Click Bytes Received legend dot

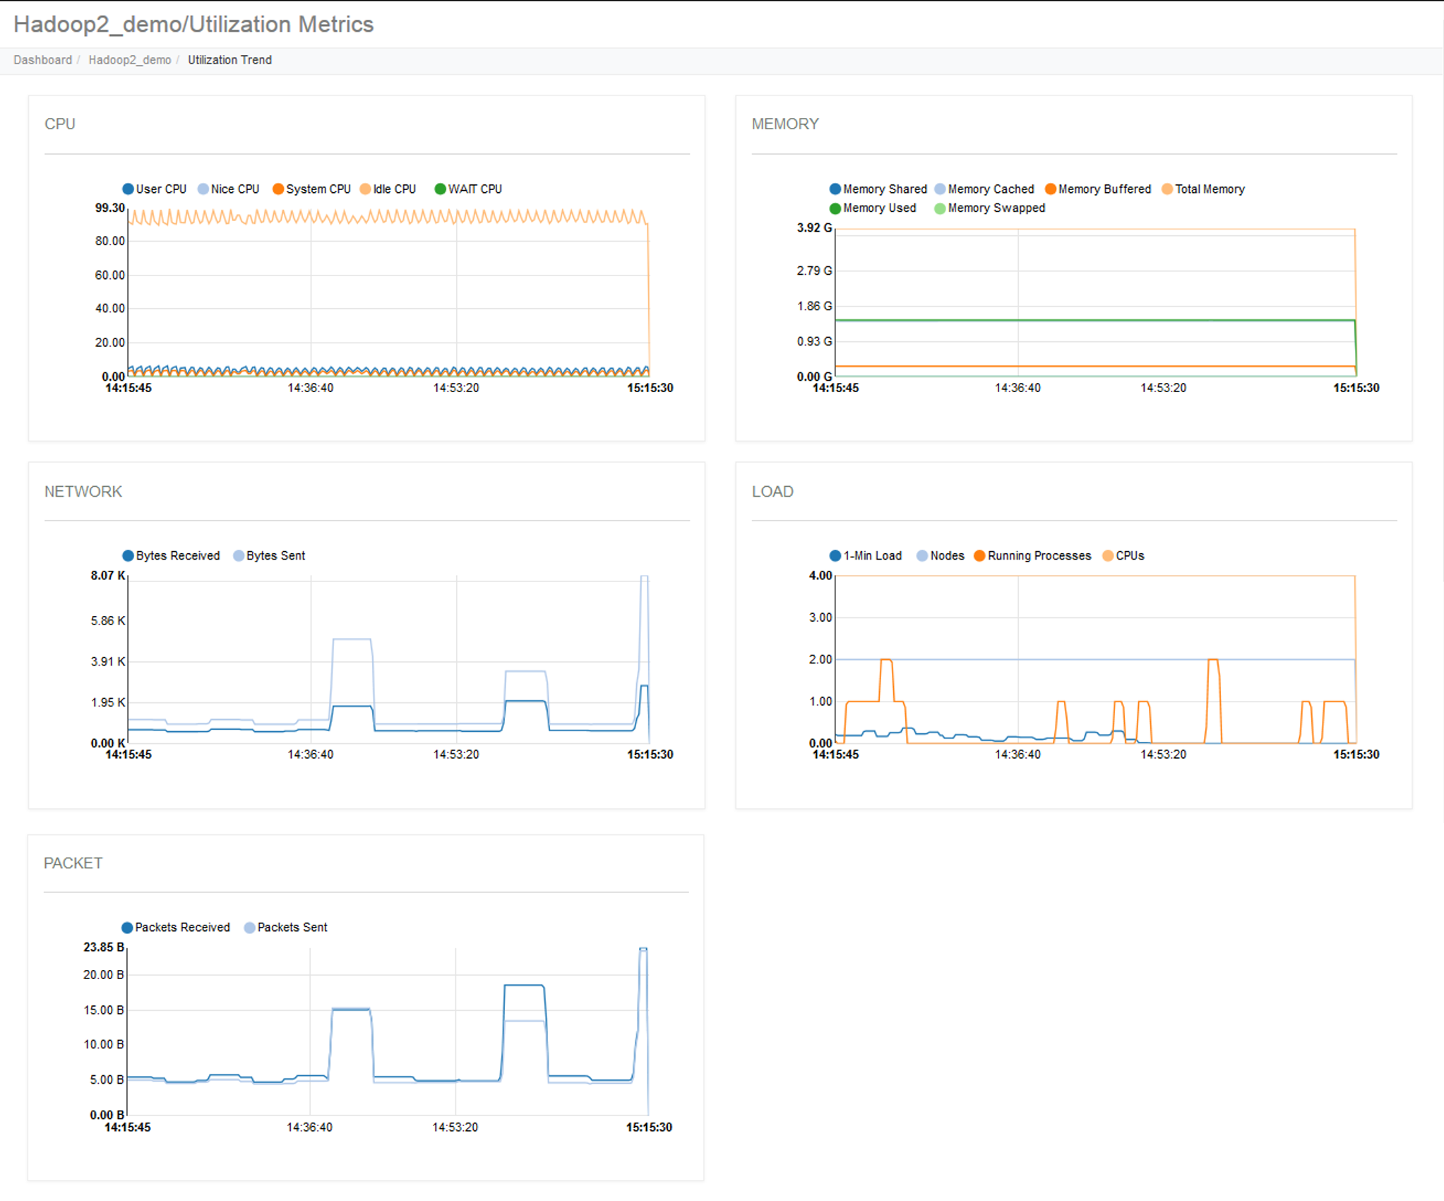tap(128, 556)
